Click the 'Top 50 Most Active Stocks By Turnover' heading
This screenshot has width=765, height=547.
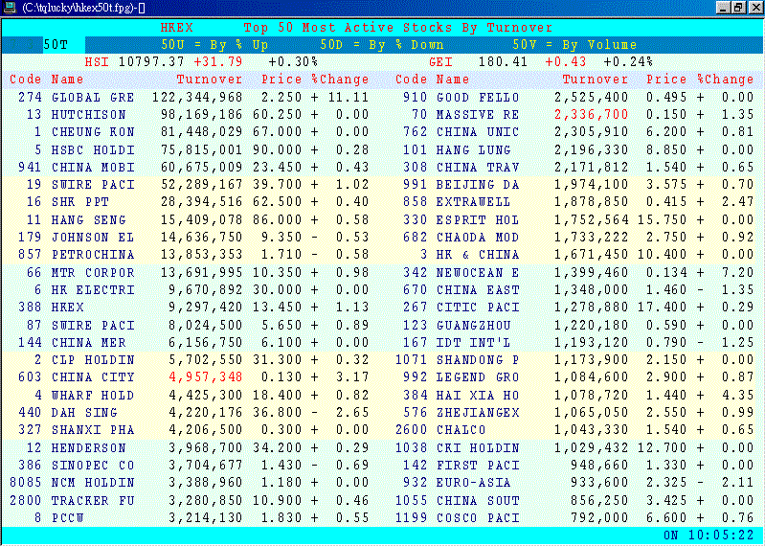click(398, 28)
